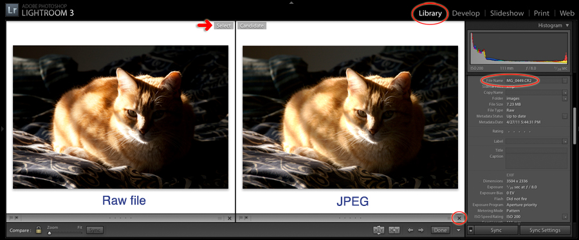Click the histogram graph

coord(519,48)
